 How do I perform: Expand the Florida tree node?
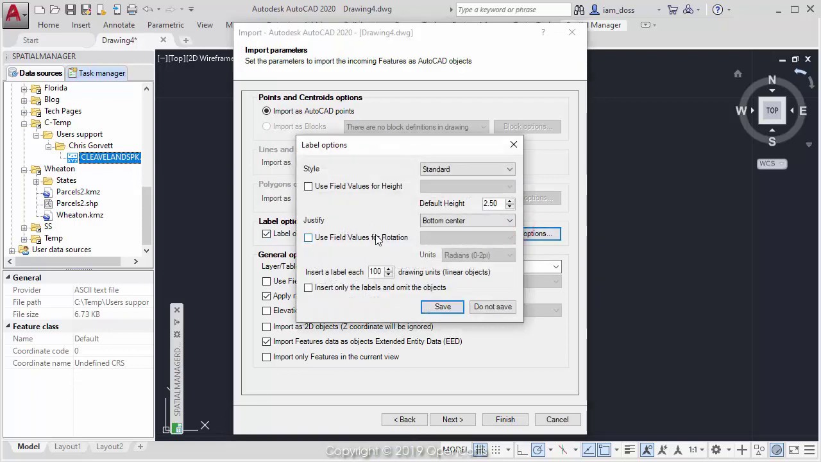coord(24,88)
